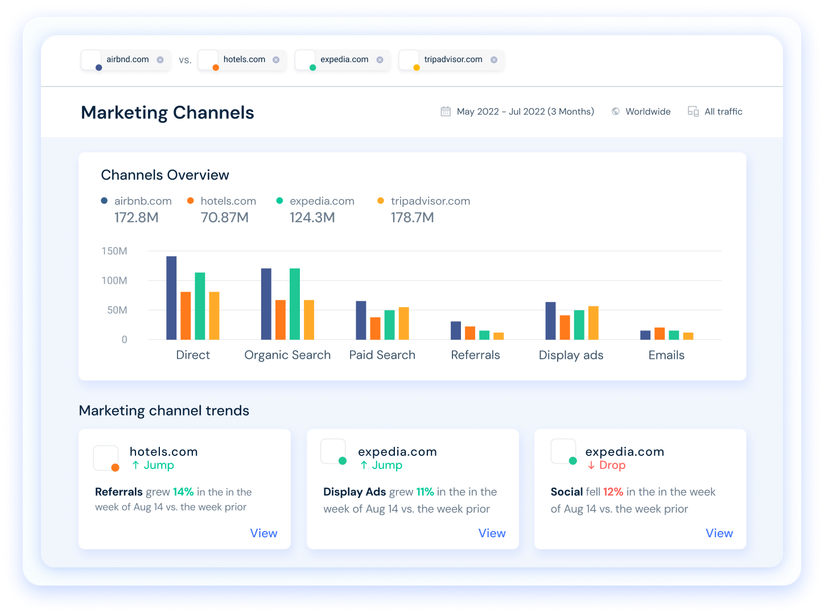
Task: Click the tripadvisor.com favicon in top chip
Action: [x=409, y=60]
